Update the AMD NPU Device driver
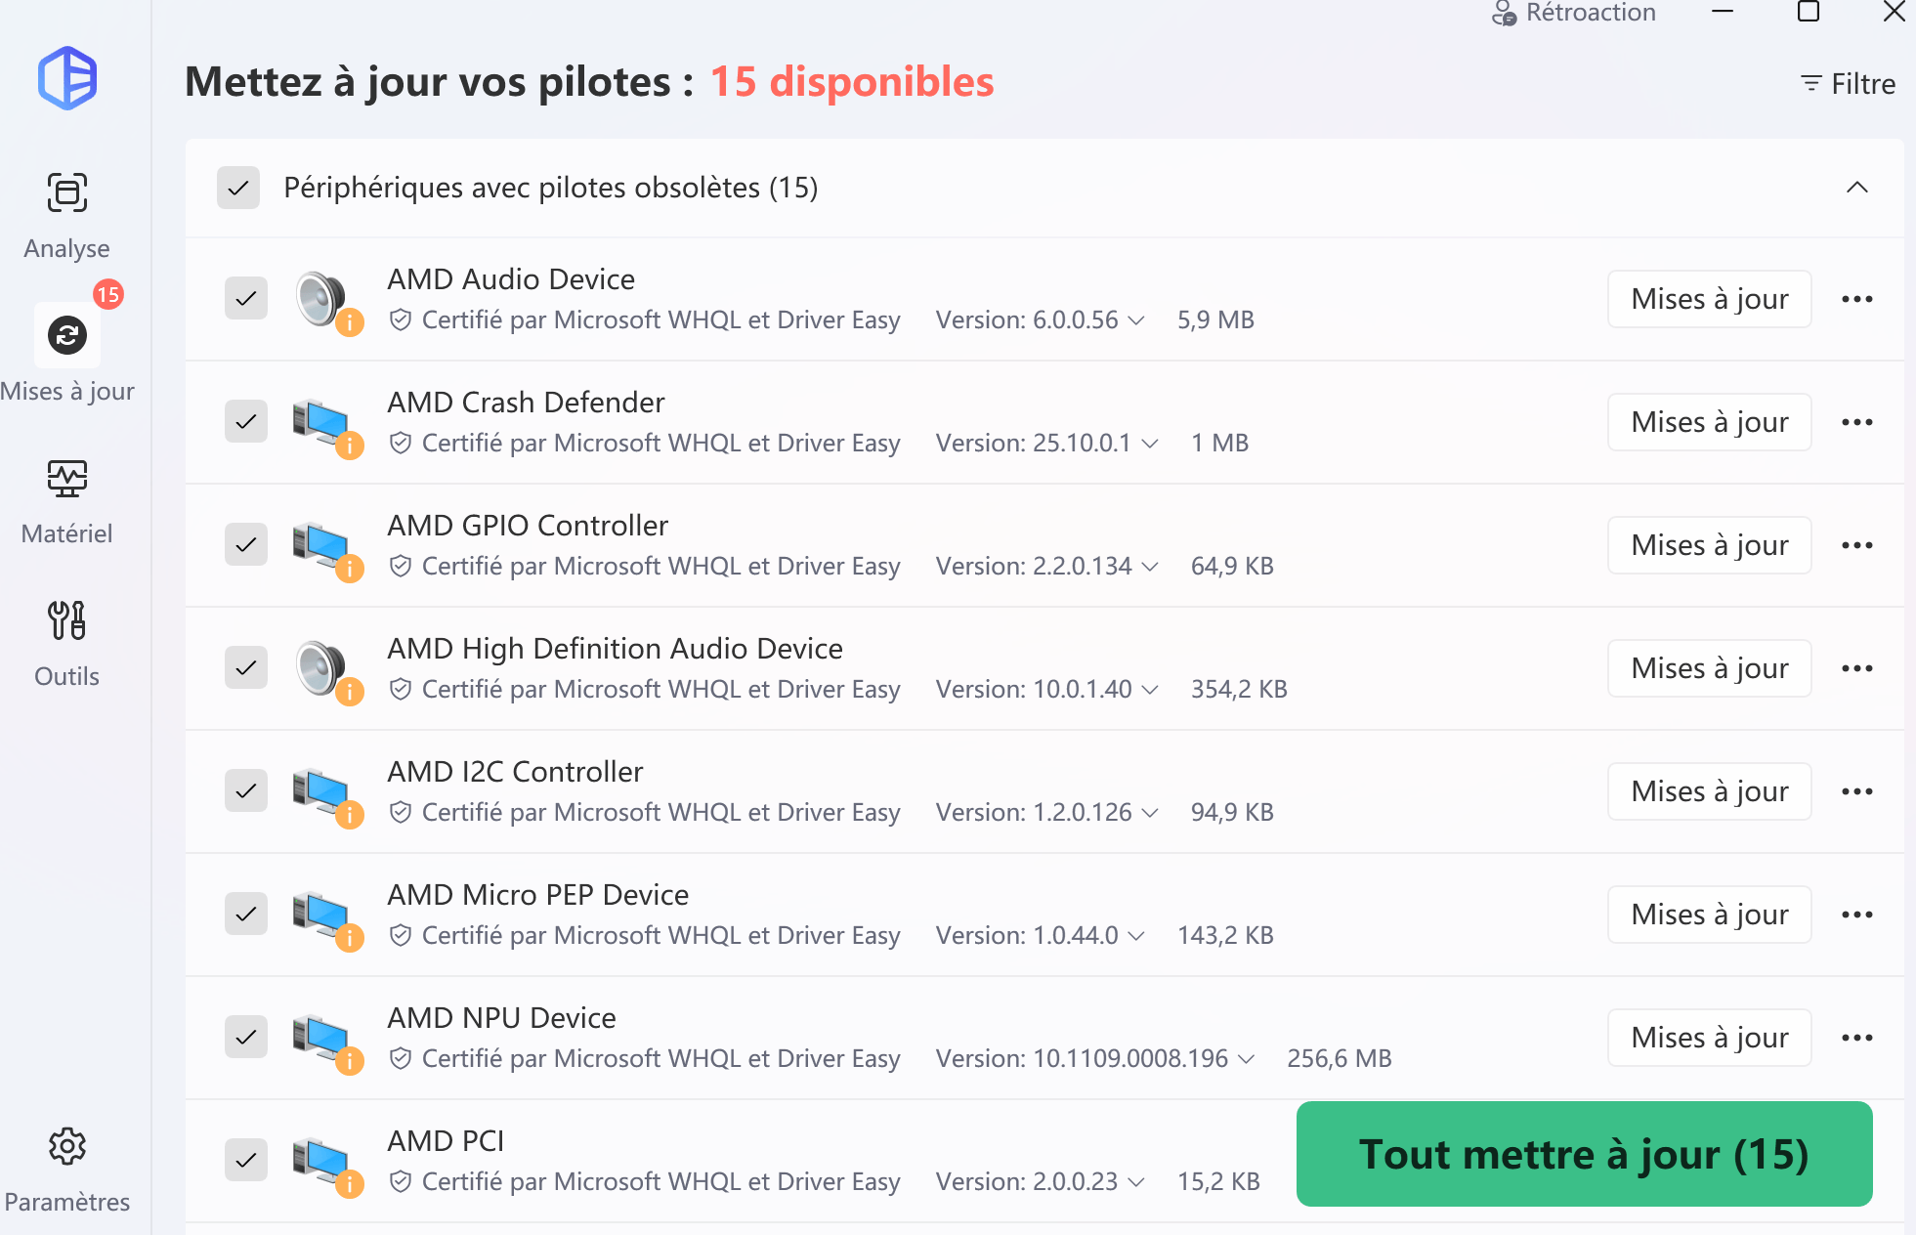The height and width of the screenshot is (1235, 1916). (1710, 1038)
